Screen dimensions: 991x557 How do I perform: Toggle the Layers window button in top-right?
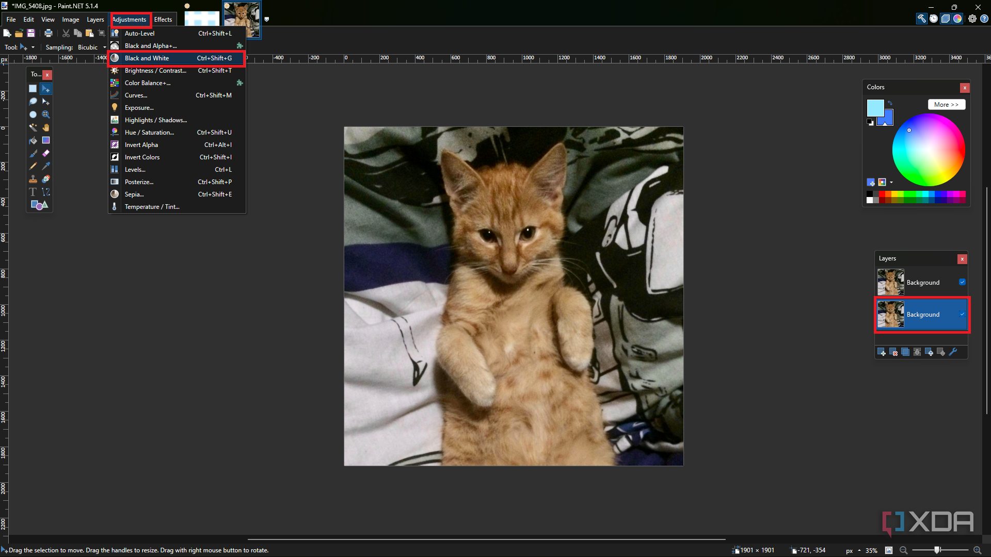point(946,19)
